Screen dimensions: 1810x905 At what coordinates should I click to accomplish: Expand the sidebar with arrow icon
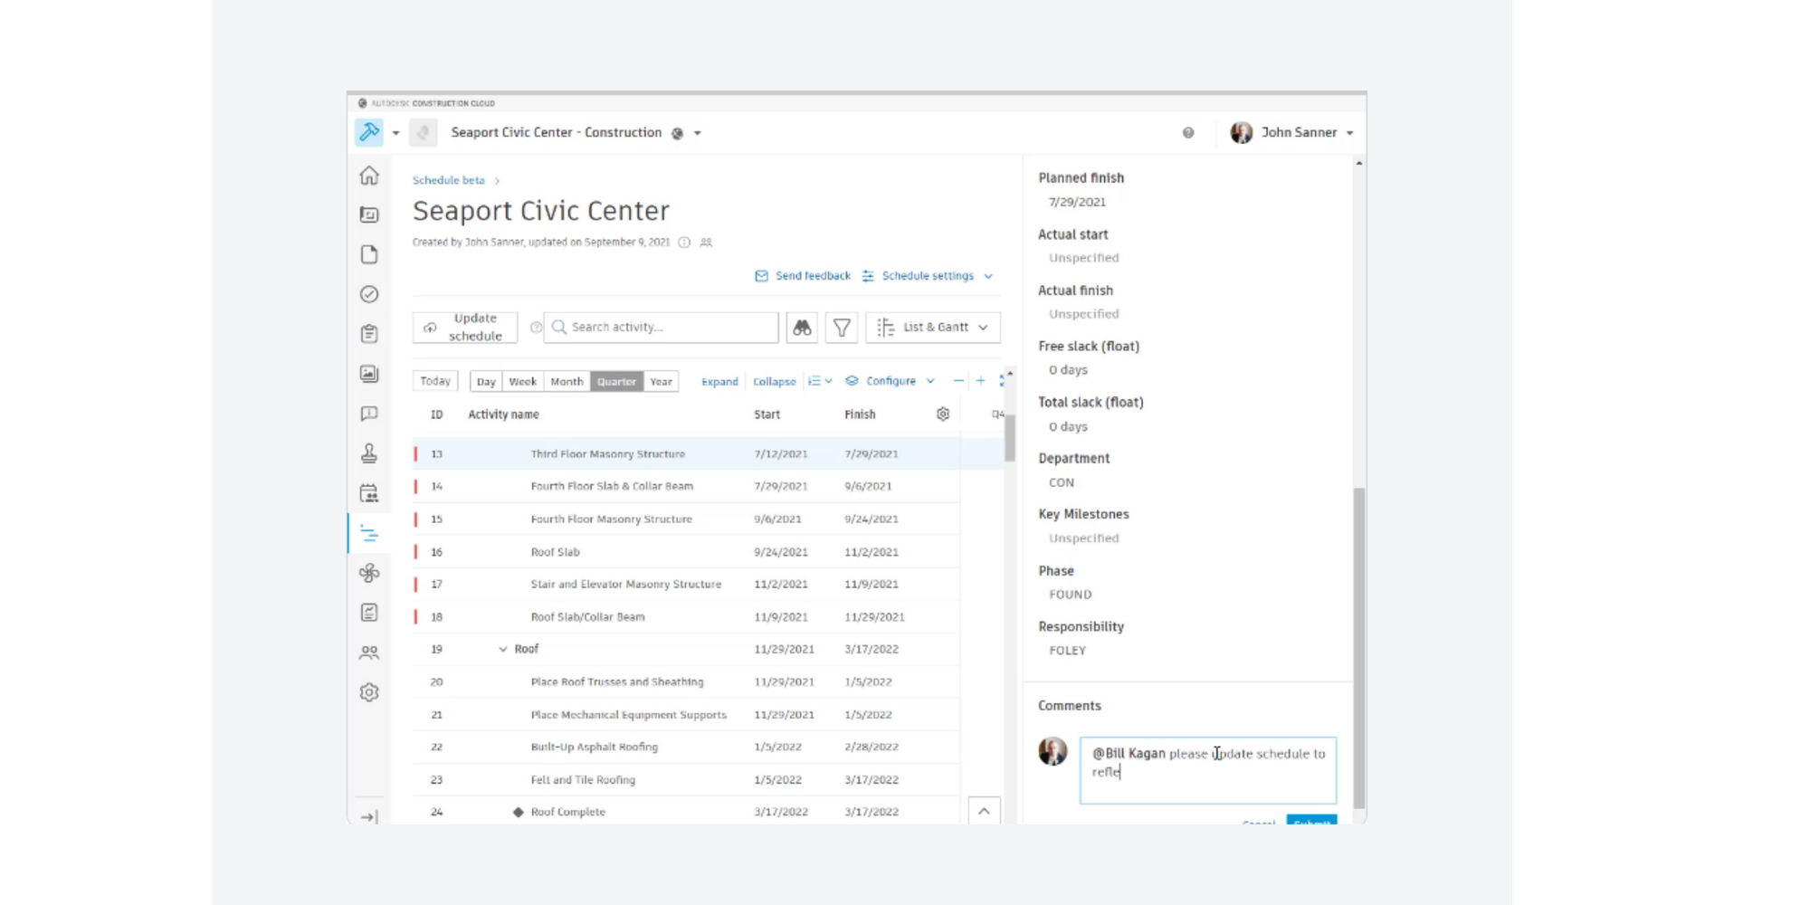(x=369, y=817)
